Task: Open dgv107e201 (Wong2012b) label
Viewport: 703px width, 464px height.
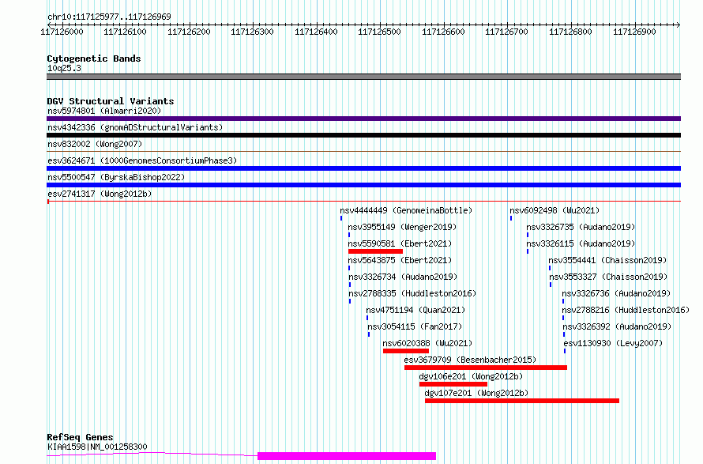Action: 476,393
